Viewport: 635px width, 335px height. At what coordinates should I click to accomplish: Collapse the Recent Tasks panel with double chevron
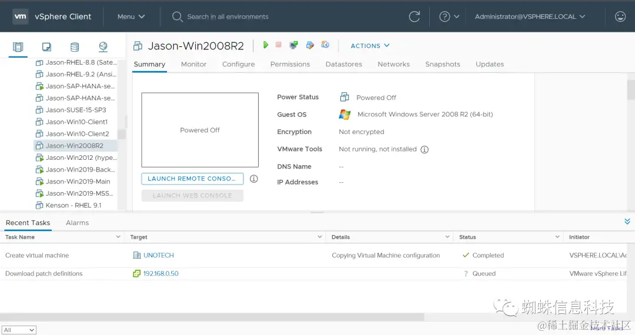coord(627,222)
